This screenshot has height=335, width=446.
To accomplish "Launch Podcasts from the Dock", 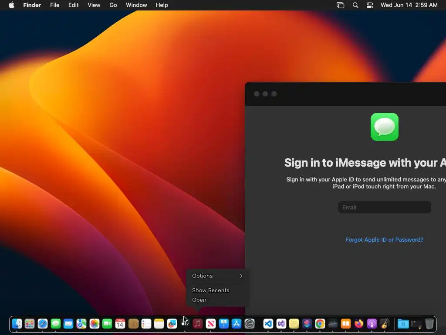I will point(372,324).
